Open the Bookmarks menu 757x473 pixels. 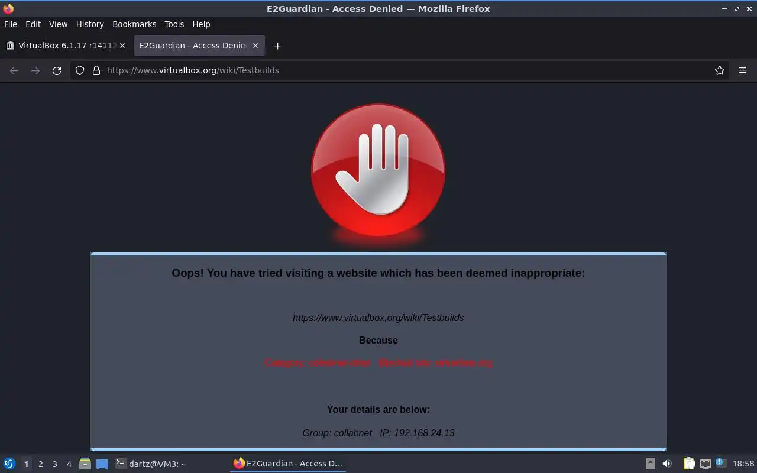[134, 24]
